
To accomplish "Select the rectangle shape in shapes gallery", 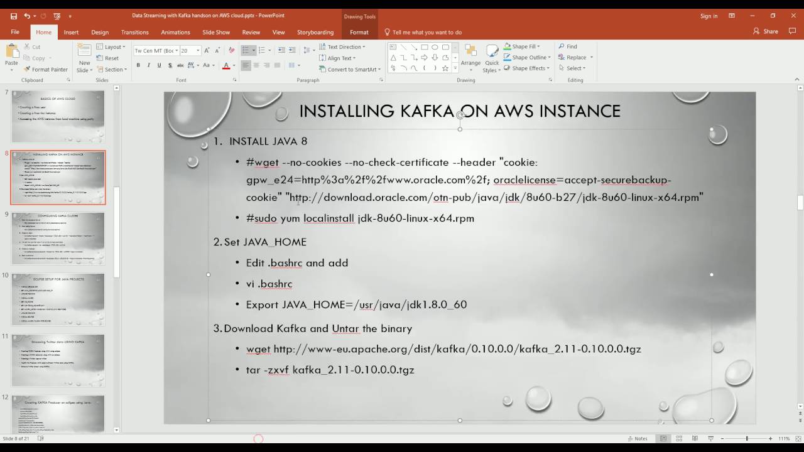I will 425,47.
